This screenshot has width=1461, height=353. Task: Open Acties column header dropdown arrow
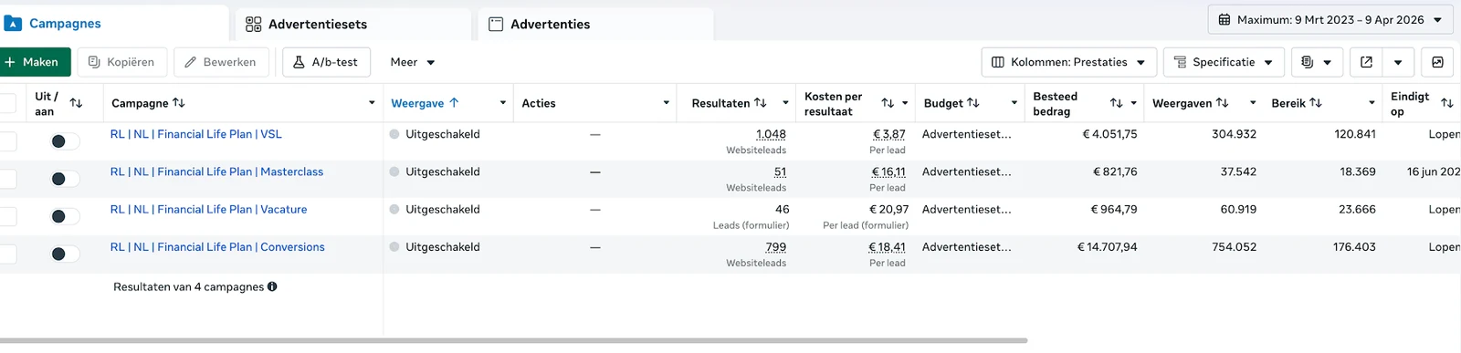coord(667,103)
